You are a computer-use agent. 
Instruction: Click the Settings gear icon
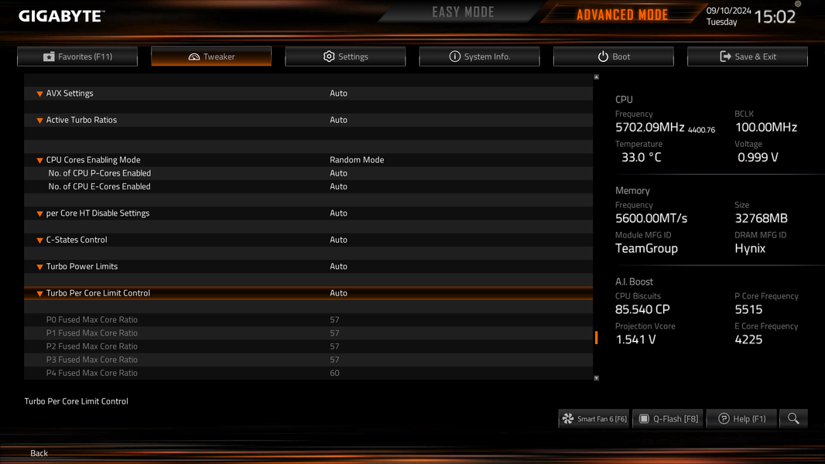pos(329,56)
